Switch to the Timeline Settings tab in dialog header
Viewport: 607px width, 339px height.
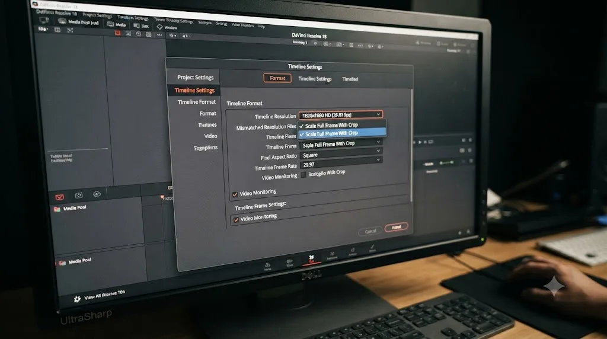pyautogui.click(x=315, y=79)
